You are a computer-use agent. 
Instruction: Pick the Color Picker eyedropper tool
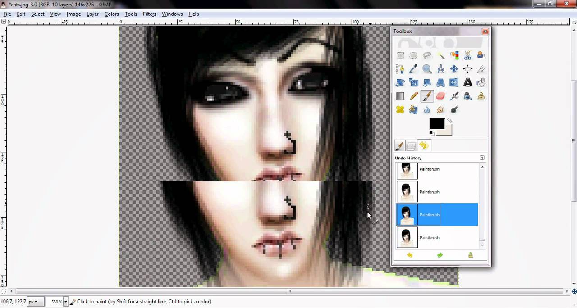click(413, 69)
